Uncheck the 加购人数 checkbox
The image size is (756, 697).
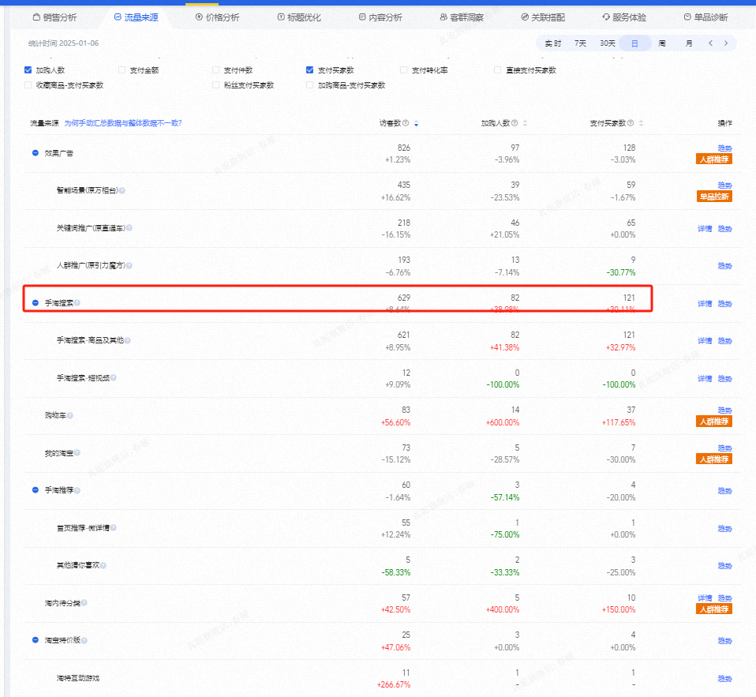[28, 70]
